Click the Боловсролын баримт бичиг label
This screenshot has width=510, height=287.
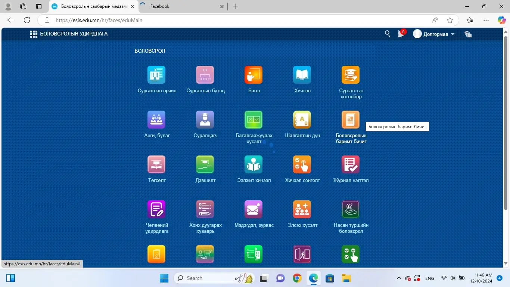pyautogui.click(x=351, y=139)
